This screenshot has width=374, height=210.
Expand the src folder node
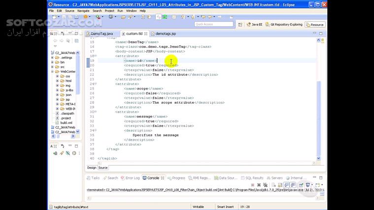point(52,67)
